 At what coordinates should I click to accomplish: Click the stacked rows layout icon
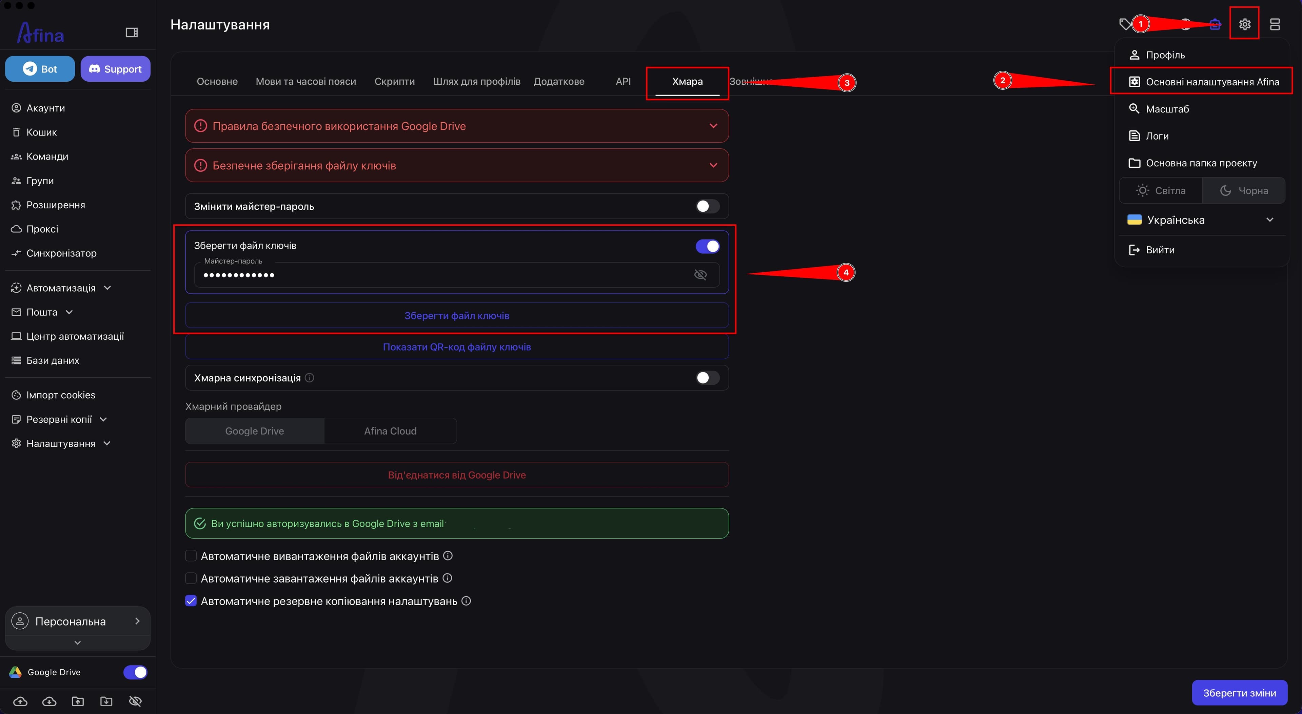[x=1275, y=24]
